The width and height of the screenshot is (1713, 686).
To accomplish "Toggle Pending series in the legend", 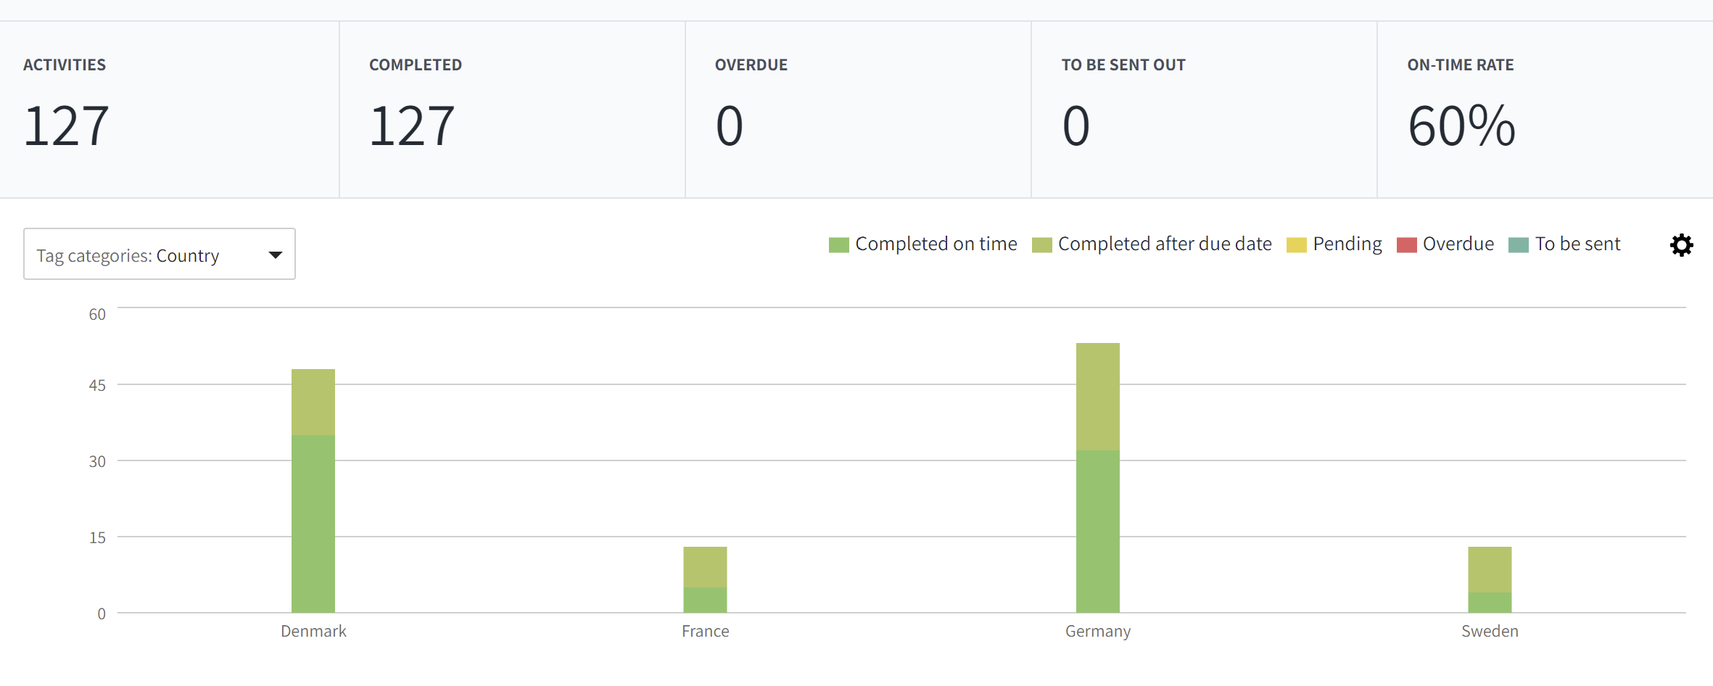I will tap(1334, 244).
